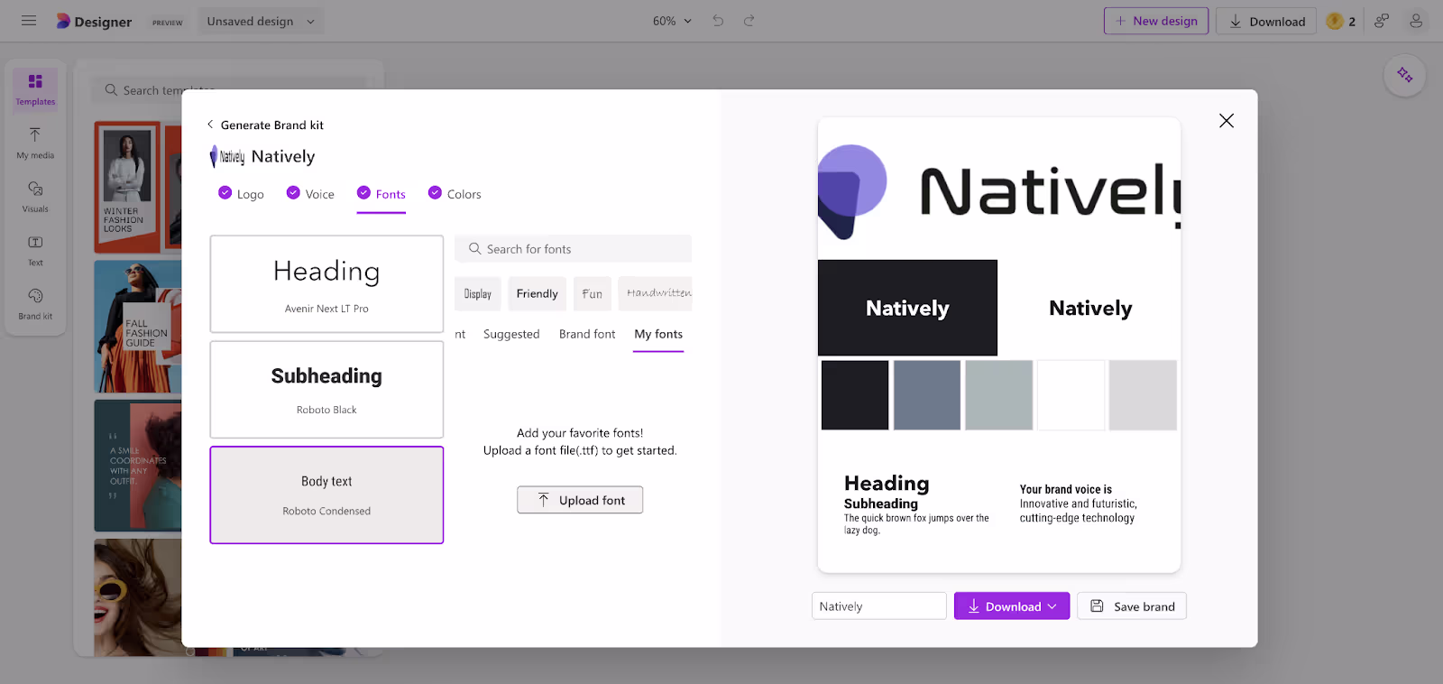Viewport: 1443px width, 684px height.
Task: Click the Upload font button
Action: 580,500
